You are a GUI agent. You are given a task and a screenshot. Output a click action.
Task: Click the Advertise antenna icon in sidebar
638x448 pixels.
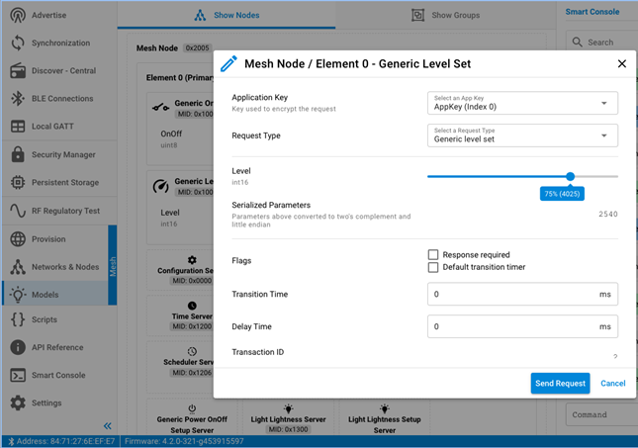pyautogui.click(x=17, y=16)
